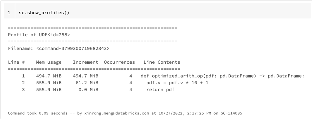Click the 494.7 MiB mem usage value
Viewport: 312px width, 124px height.
coord(49,76)
